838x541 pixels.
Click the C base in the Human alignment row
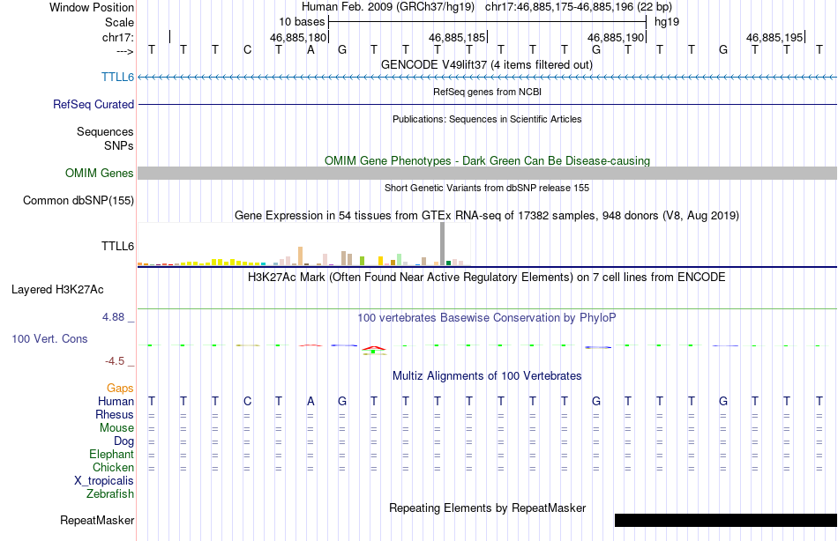pos(247,402)
